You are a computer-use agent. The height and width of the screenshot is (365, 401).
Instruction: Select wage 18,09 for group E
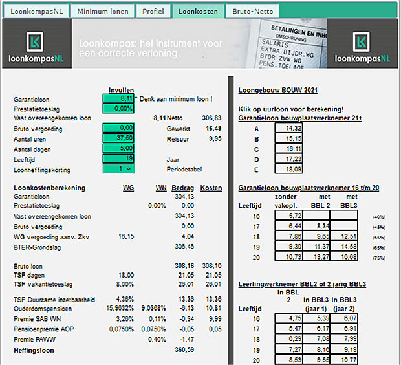tap(288, 169)
